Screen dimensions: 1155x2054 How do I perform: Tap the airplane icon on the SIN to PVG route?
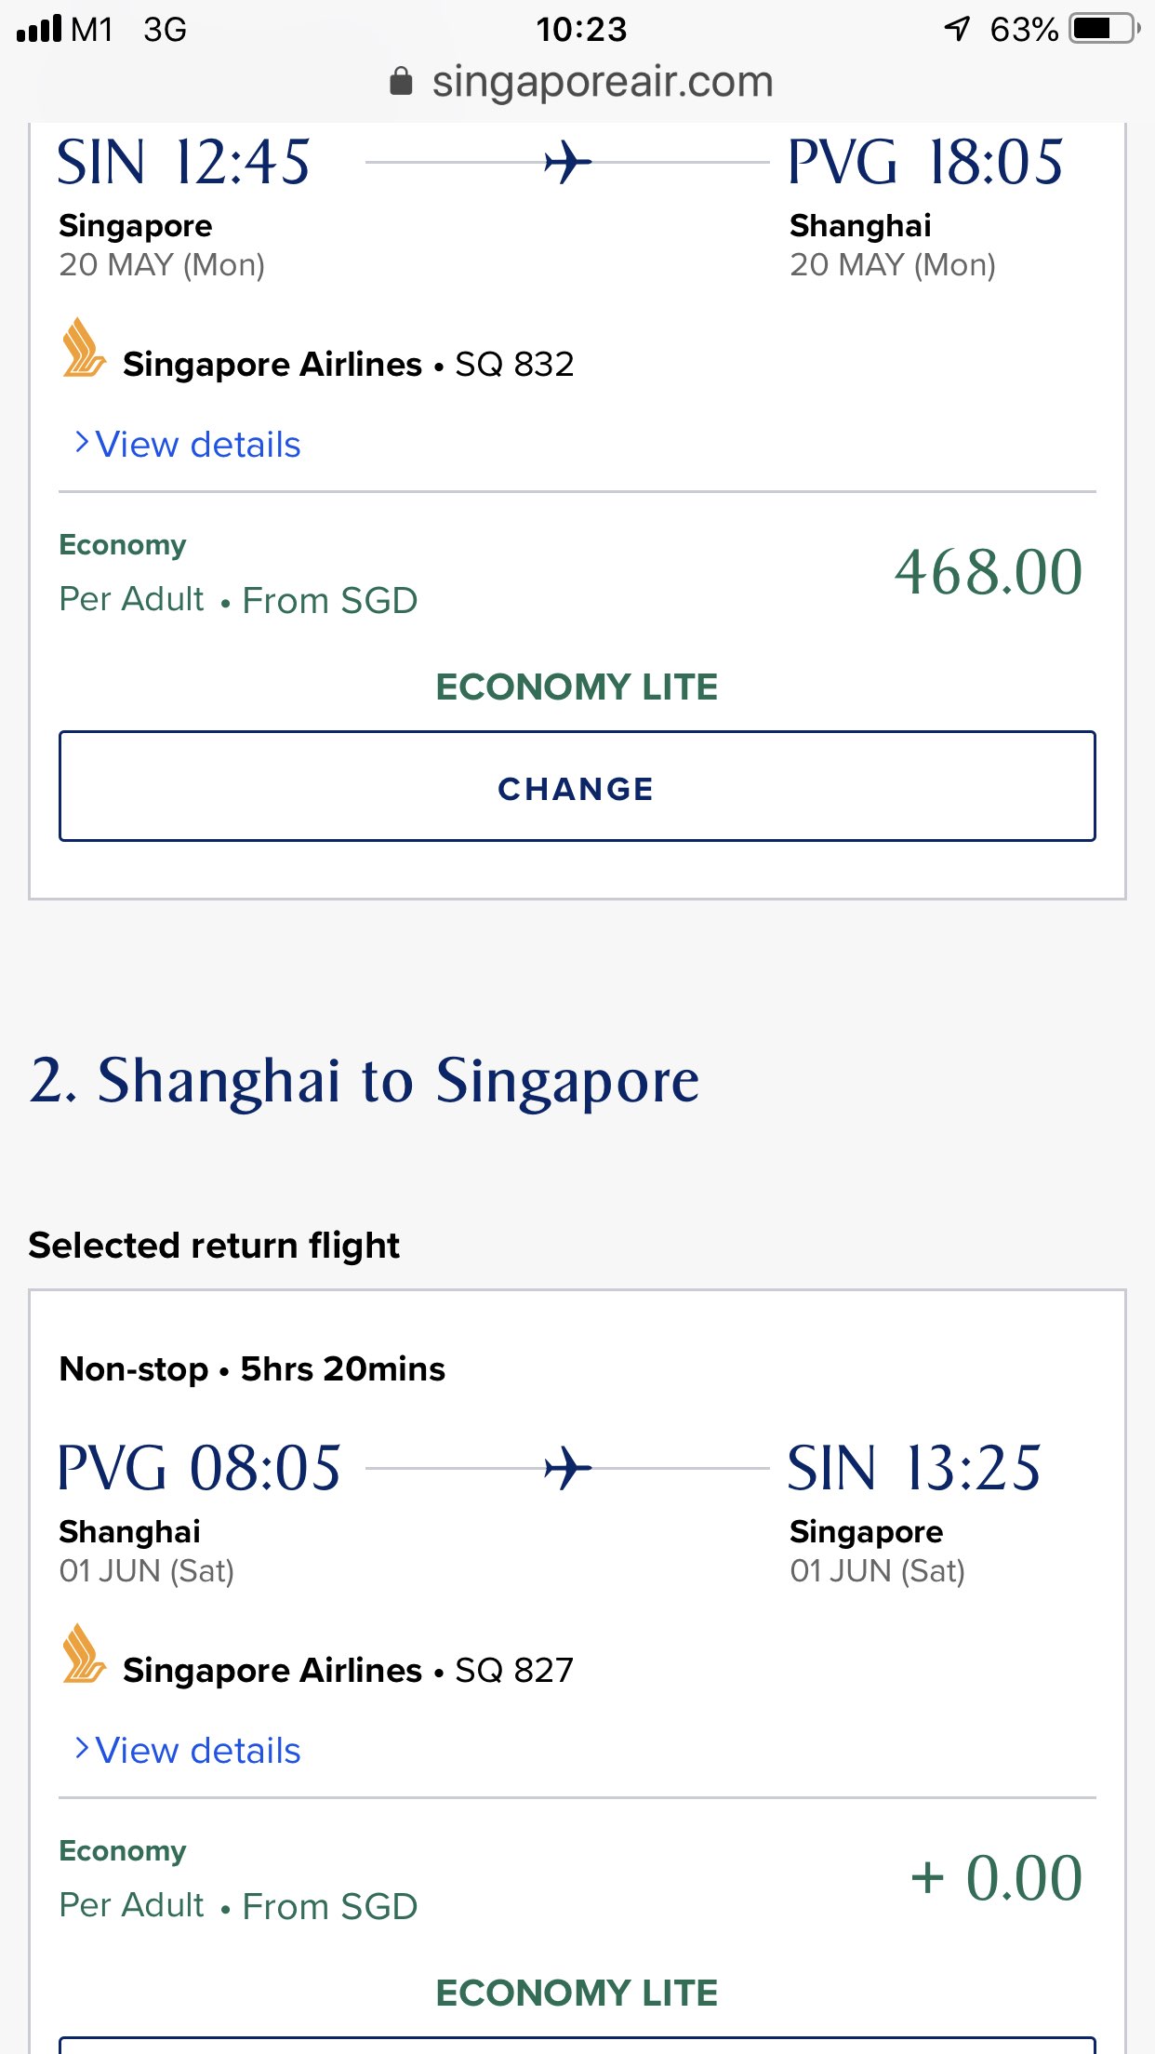[567, 163]
